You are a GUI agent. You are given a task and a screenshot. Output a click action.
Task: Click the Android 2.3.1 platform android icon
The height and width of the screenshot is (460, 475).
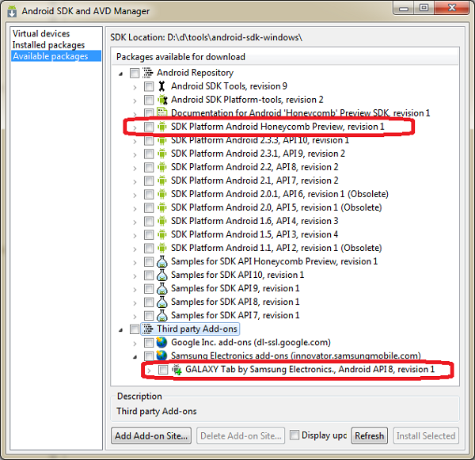click(x=162, y=154)
